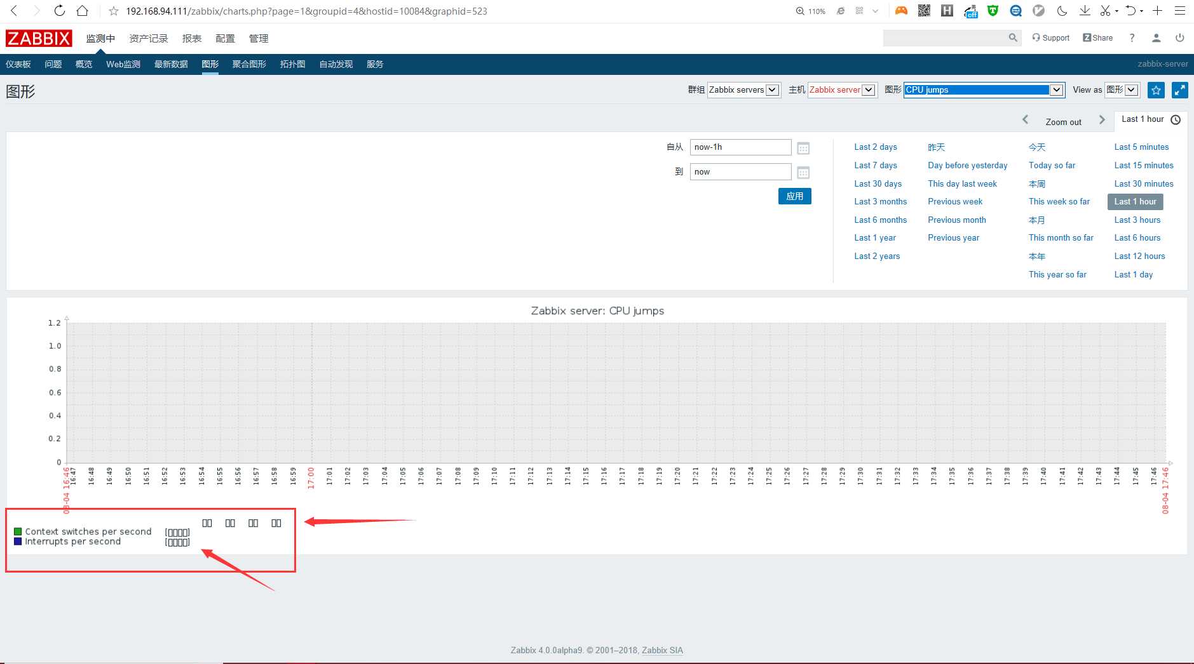The image size is (1194, 664).
Task: Toggle night mode moon icon
Action: [1062, 11]
